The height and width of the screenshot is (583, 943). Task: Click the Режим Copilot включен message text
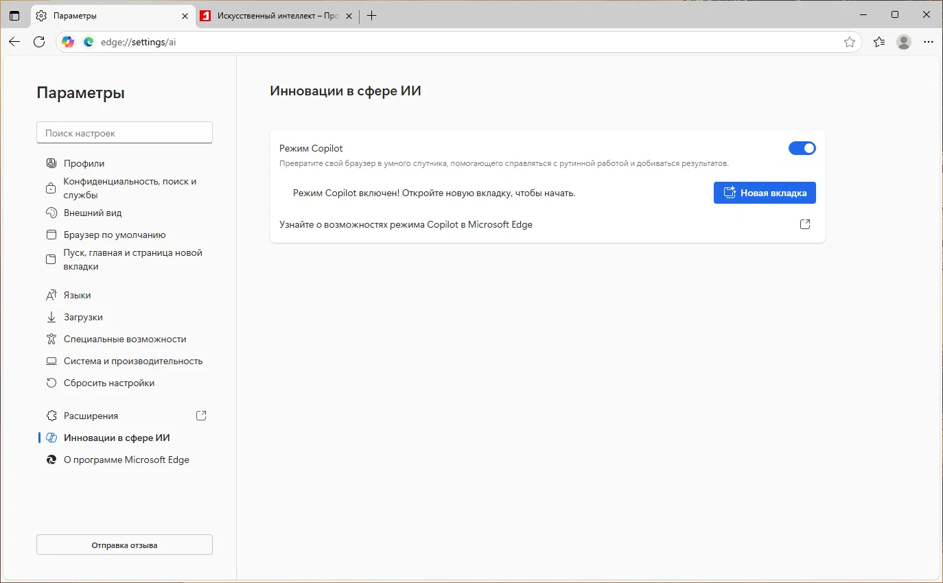pyautogui.click(x=434, y=193)
